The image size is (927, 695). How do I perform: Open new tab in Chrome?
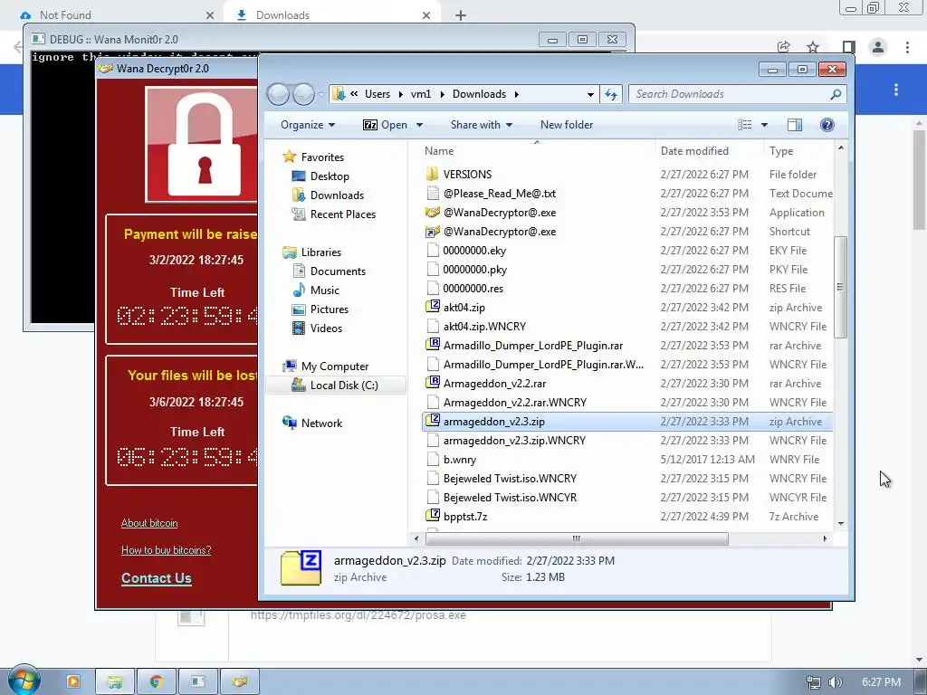pyautogui.click(x=461, y=15)
